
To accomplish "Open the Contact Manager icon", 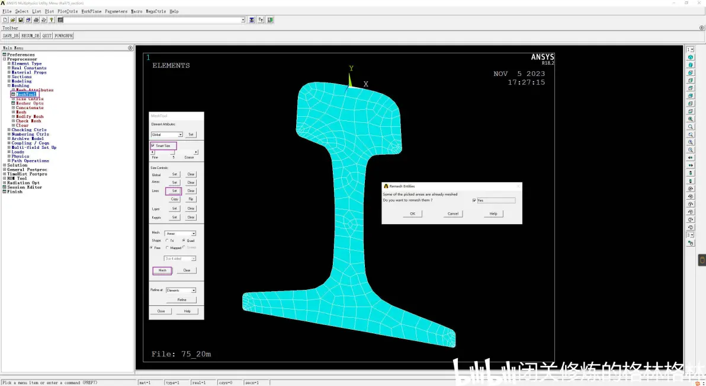I will (x=270, y=20).
